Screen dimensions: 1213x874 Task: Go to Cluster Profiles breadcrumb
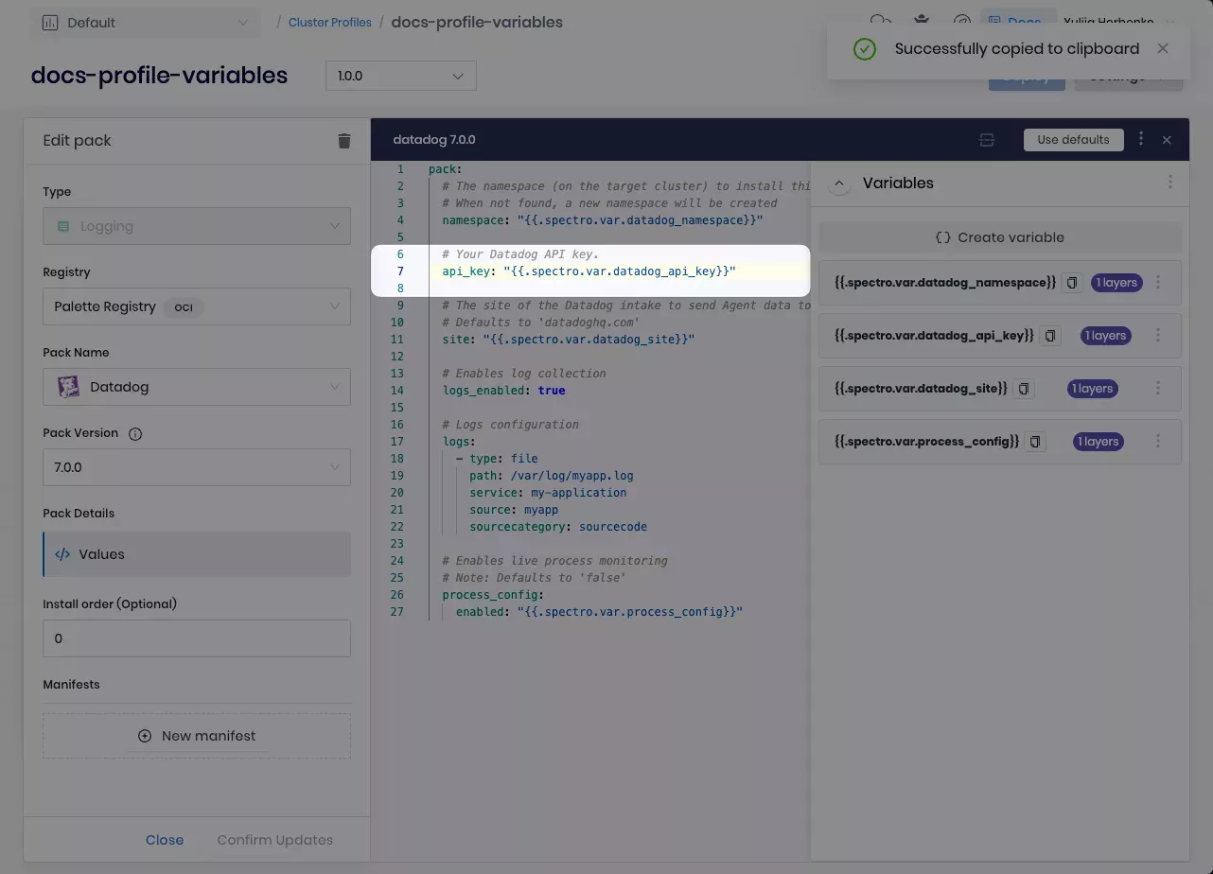tap(329, 22)
